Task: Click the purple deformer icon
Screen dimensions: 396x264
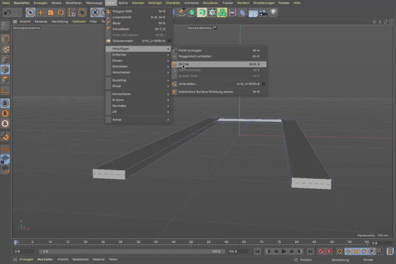Action: [x=242, y=13]
